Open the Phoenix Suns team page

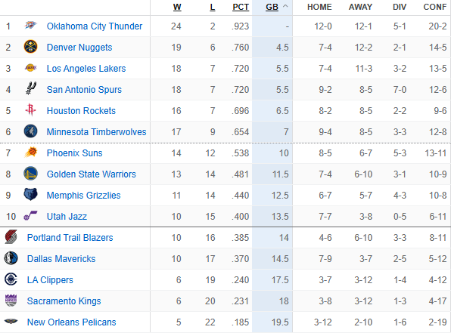(x=74, y=153)
